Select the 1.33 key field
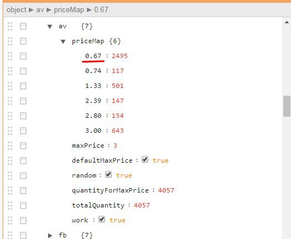This screenshot has height=239, width=291. coord(93,86)
